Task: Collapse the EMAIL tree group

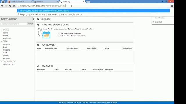Action: (x=2, y=42)
